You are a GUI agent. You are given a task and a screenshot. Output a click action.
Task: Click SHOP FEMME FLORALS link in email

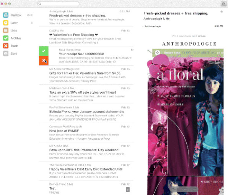tap(178, 96)
